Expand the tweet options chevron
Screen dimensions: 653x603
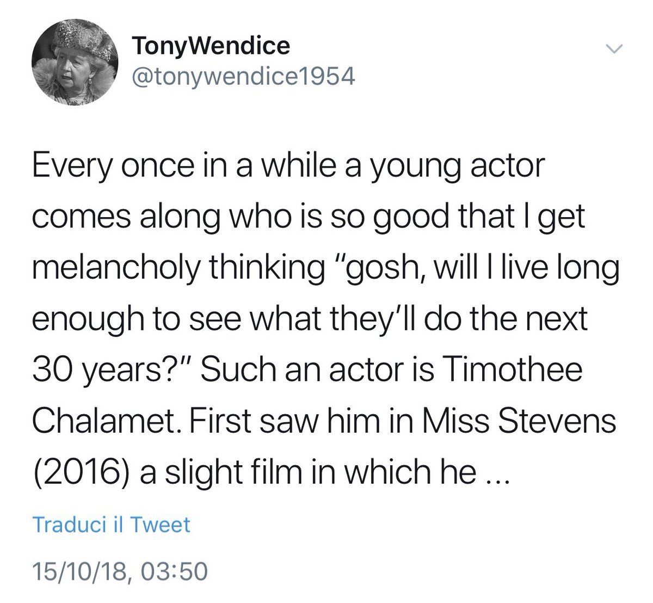point(614,50)
